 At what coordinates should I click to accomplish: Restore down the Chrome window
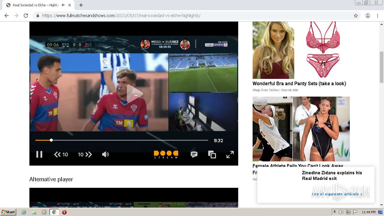tap(366, 3)
